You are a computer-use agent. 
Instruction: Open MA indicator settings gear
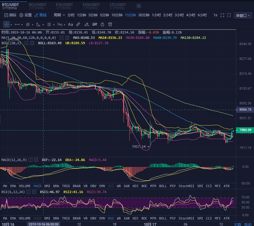pyautogui.click(x=61, y=38)
